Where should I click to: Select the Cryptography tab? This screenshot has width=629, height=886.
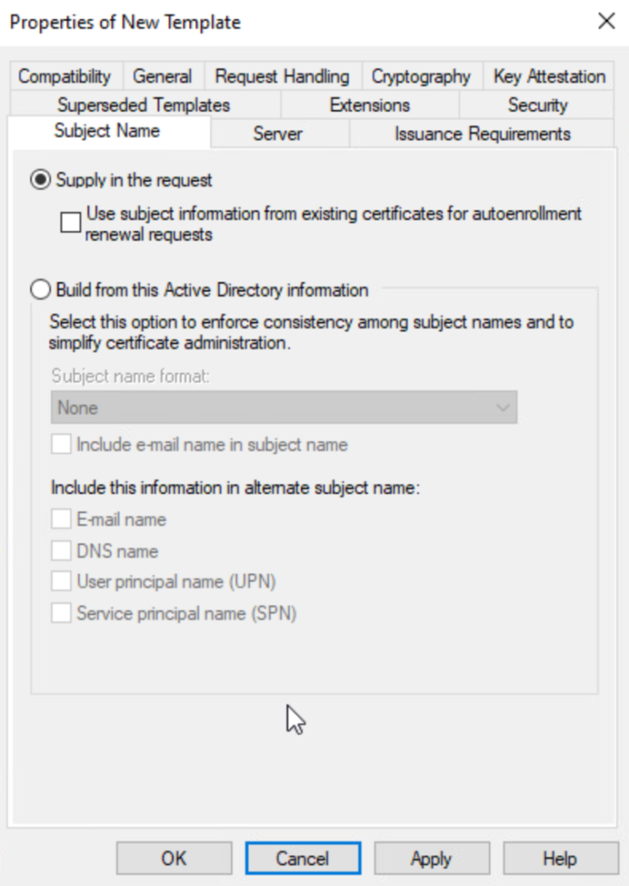[x=421, y=76]
